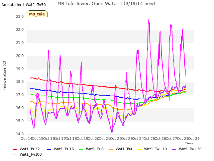Click the 21.0 y-axis tick label
Viewport: 214px width, 161px height.
pos(20,43)
